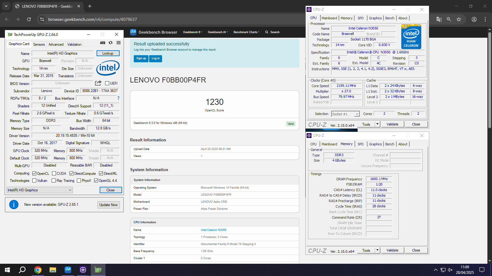Screen dimensions: 492x276
Task: Toggle the PhysX checkbox
Action: click(x=79, y=181)
